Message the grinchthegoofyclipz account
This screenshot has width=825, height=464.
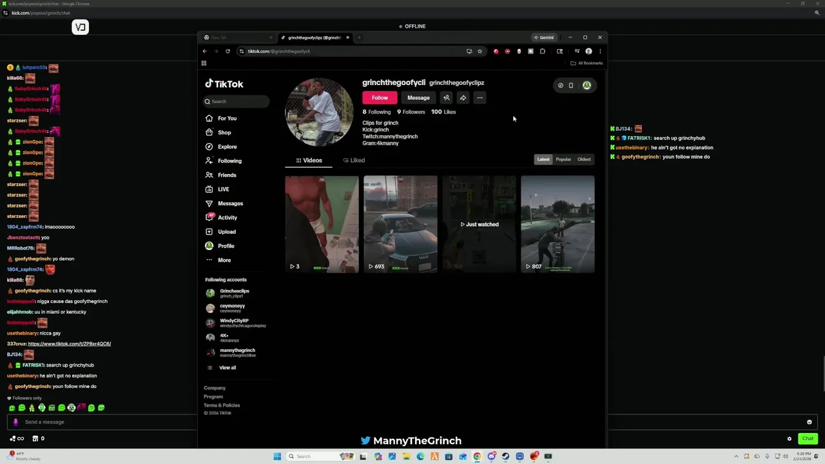[418, 98]
